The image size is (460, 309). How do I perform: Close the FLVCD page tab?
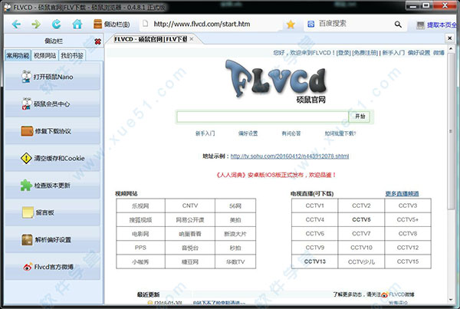192,39
